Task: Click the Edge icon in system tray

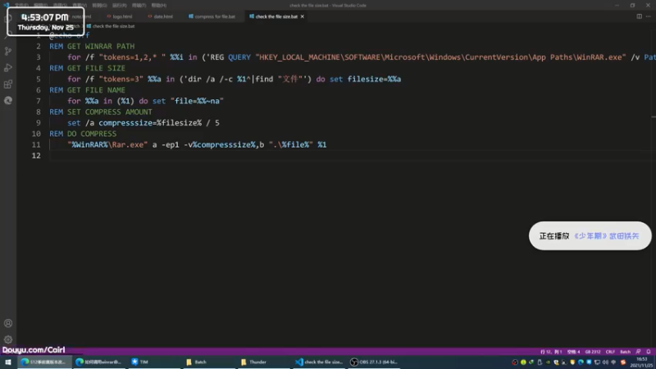Action: 581,362
